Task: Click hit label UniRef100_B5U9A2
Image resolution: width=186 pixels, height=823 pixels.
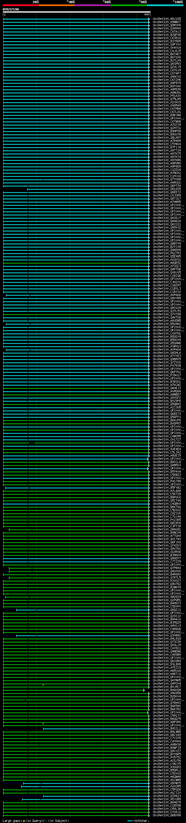Action: pos(167,324)
